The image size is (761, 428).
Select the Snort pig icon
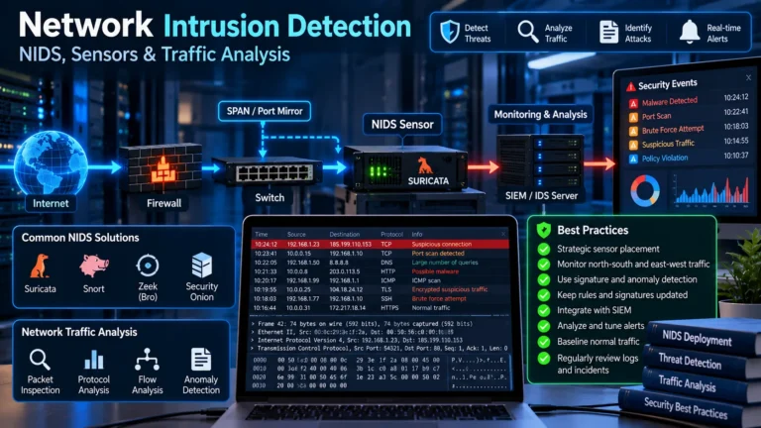[94, 266]
